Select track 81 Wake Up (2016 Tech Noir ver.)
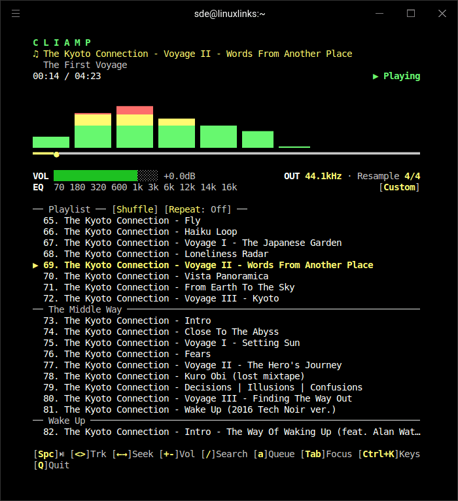Screen dimensions: 458x501 pyautogui.click(x=190, y=409)
